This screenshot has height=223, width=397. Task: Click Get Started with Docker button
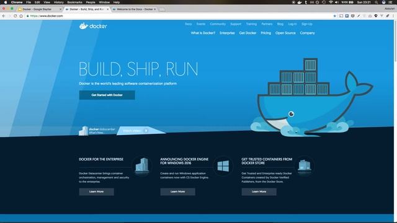[x=107, y=95]
